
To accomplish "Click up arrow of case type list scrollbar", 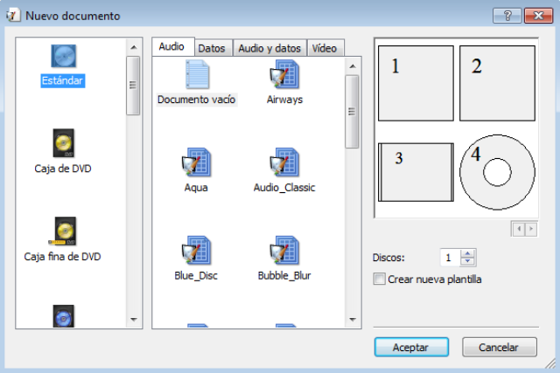I will (134, 47).
